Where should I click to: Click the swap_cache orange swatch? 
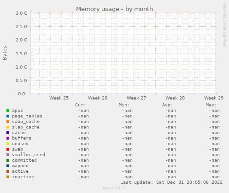(8, 122)
